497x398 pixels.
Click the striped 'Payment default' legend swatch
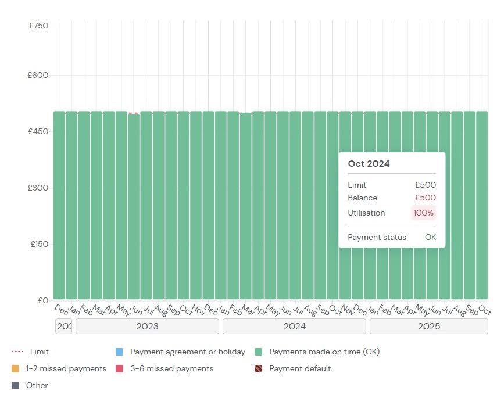coord(259,369)
